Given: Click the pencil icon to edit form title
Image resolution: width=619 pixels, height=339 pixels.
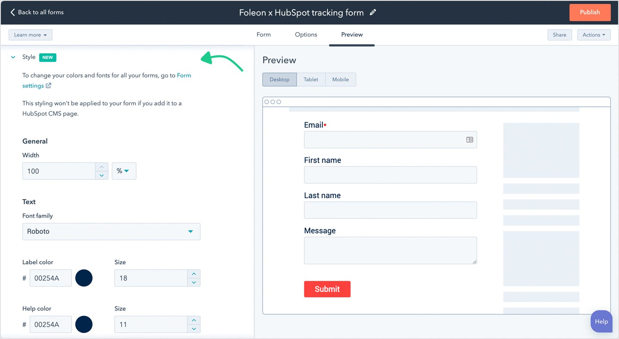Looking at the screenshot, I should click(373, 12).
